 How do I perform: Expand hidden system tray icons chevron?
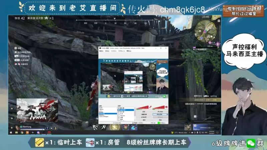click(190, 132)
